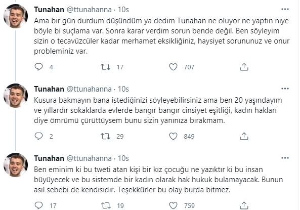The image size is (300, 210).
Task: Like the tweet with 759 likes
Action: pyautogui.click(x=173, y=205)
